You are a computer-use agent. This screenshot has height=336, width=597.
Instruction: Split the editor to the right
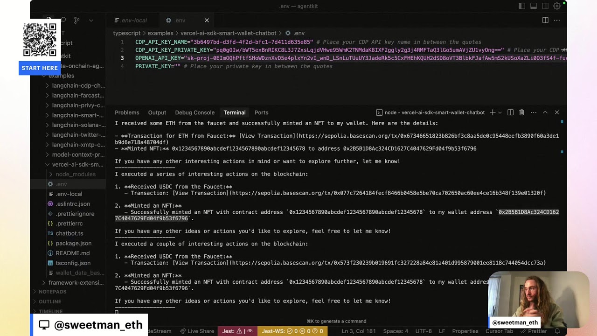point(545,20)
